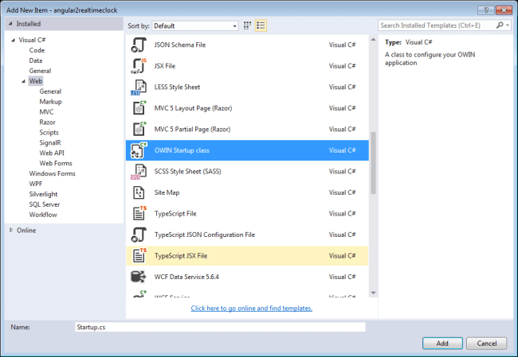Click the TypeScript JSON Configuration File icon
Screen dimensions: 518x357
tap(139, 235)
